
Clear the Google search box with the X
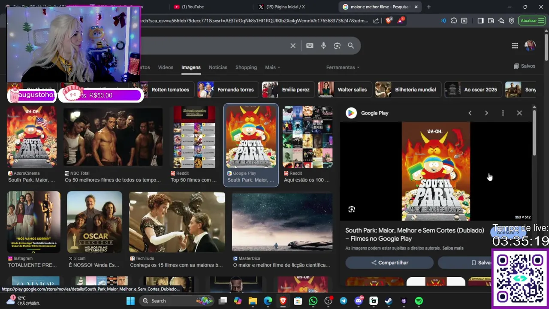(293, 46)
